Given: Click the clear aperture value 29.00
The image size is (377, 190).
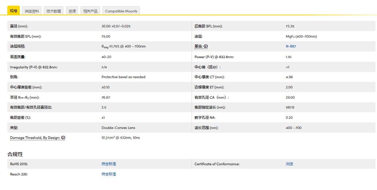Looking at the screenshot, I should pyautogui.click(x=290, y=98).
